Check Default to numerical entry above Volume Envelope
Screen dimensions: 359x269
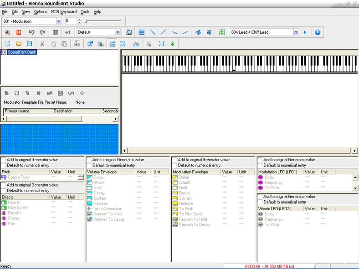(x=89, y=165)
